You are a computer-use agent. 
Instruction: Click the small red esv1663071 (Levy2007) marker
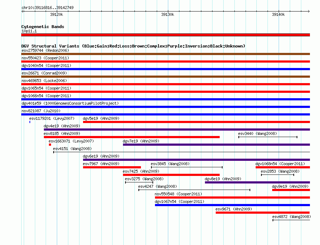pos(50,145)
